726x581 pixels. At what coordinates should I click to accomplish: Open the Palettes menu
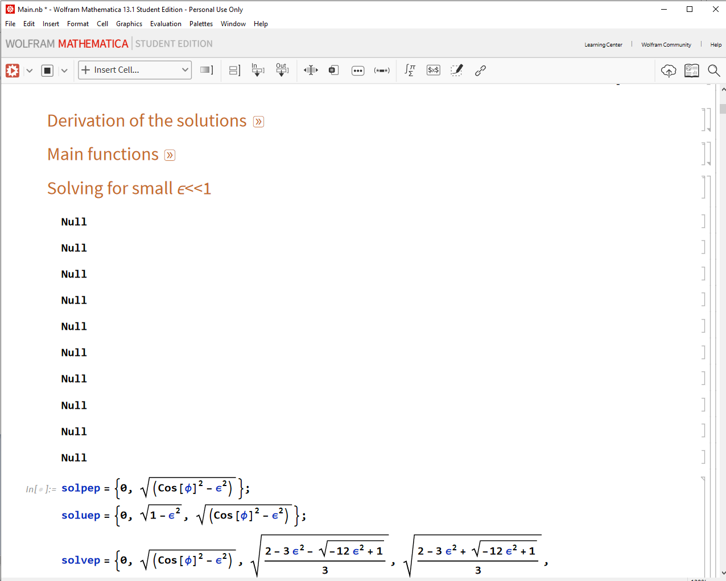pos(201,24)
